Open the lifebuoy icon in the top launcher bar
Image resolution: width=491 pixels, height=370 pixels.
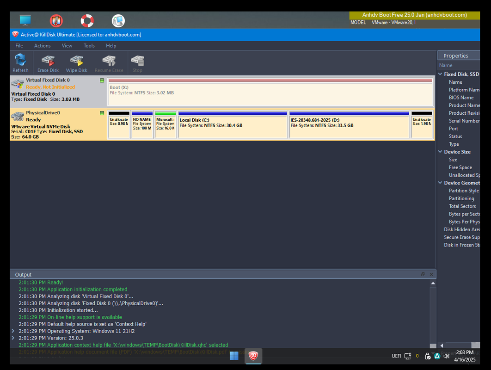coord(87,21)
